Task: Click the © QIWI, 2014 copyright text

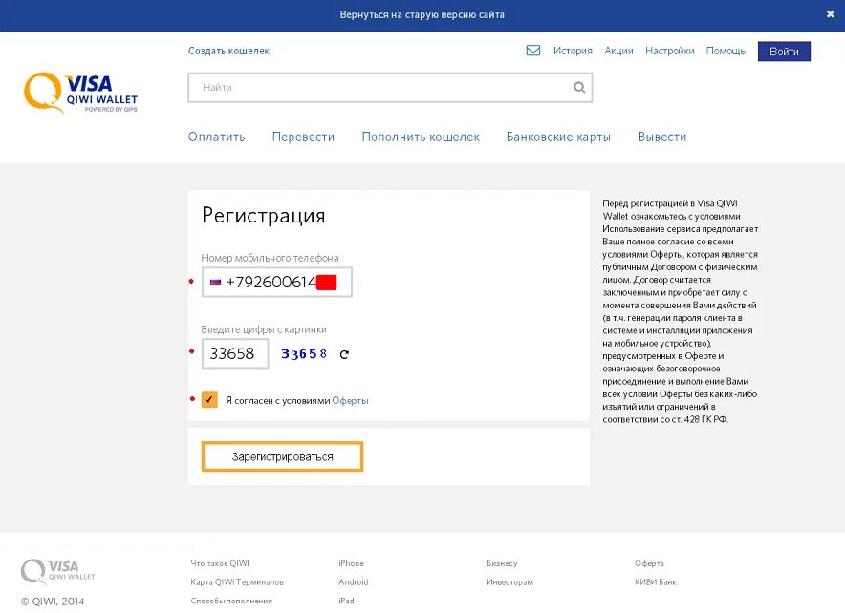Action: (53, 602)
